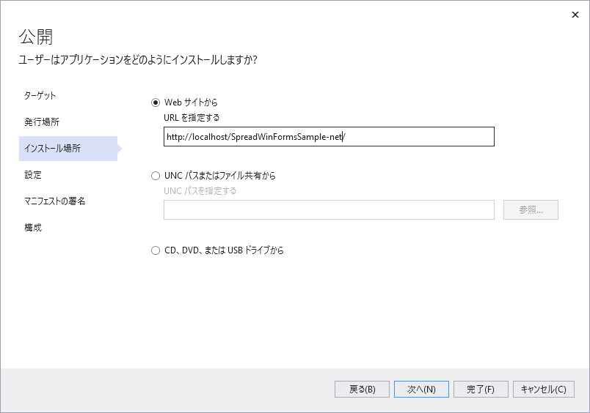Jump to the 構成 step

(33, 228)
